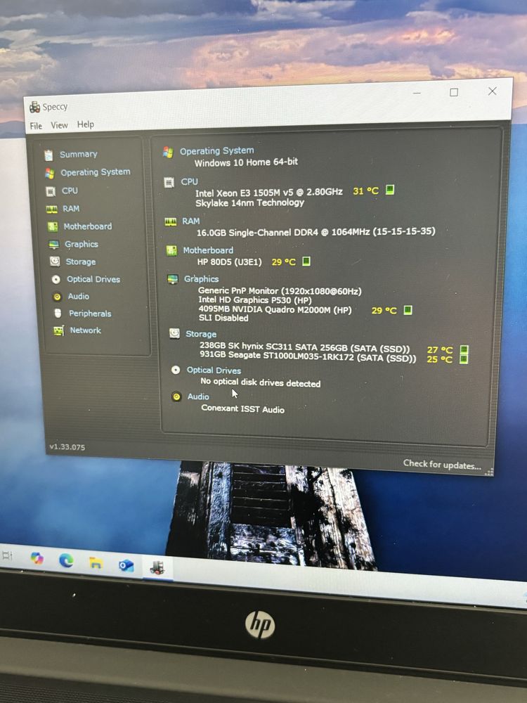Click the SK hynix 27 °C indicator icon
Viewport: 527px width, 703px height.
point(464,349)
